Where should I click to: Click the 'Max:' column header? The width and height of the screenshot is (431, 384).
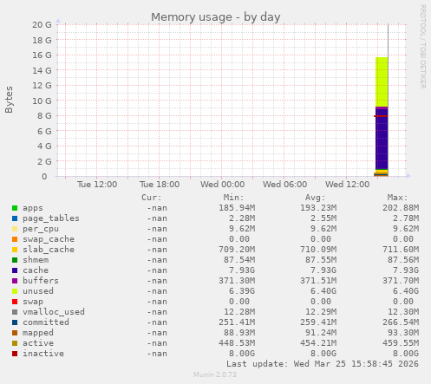[397, 198]
